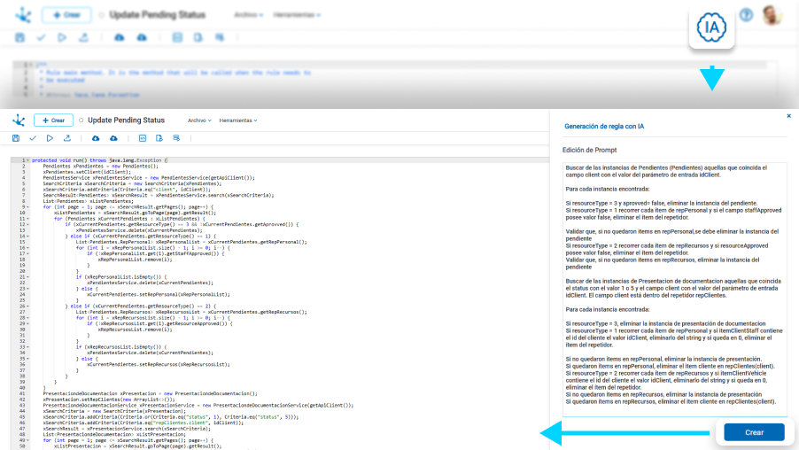Viewport: 799px width, 450px height.
Task: Collapse the code fold at line 1
Action: coord(28,160)
